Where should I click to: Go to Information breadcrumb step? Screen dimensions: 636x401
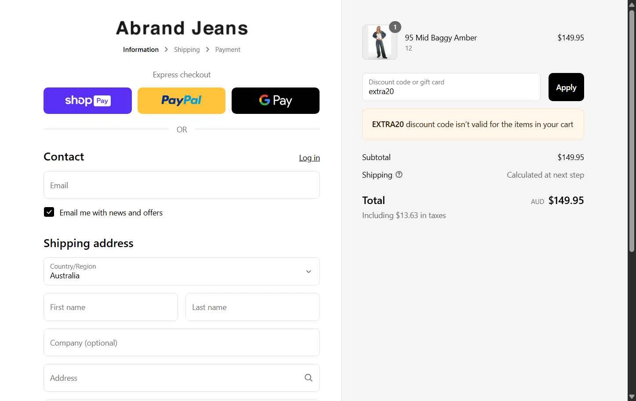coord(141,50)
